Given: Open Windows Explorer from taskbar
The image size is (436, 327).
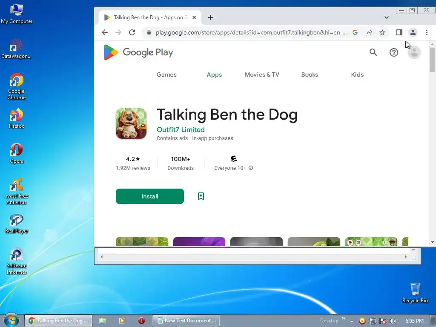Looking at the screenshot, I should coord(103,321).
